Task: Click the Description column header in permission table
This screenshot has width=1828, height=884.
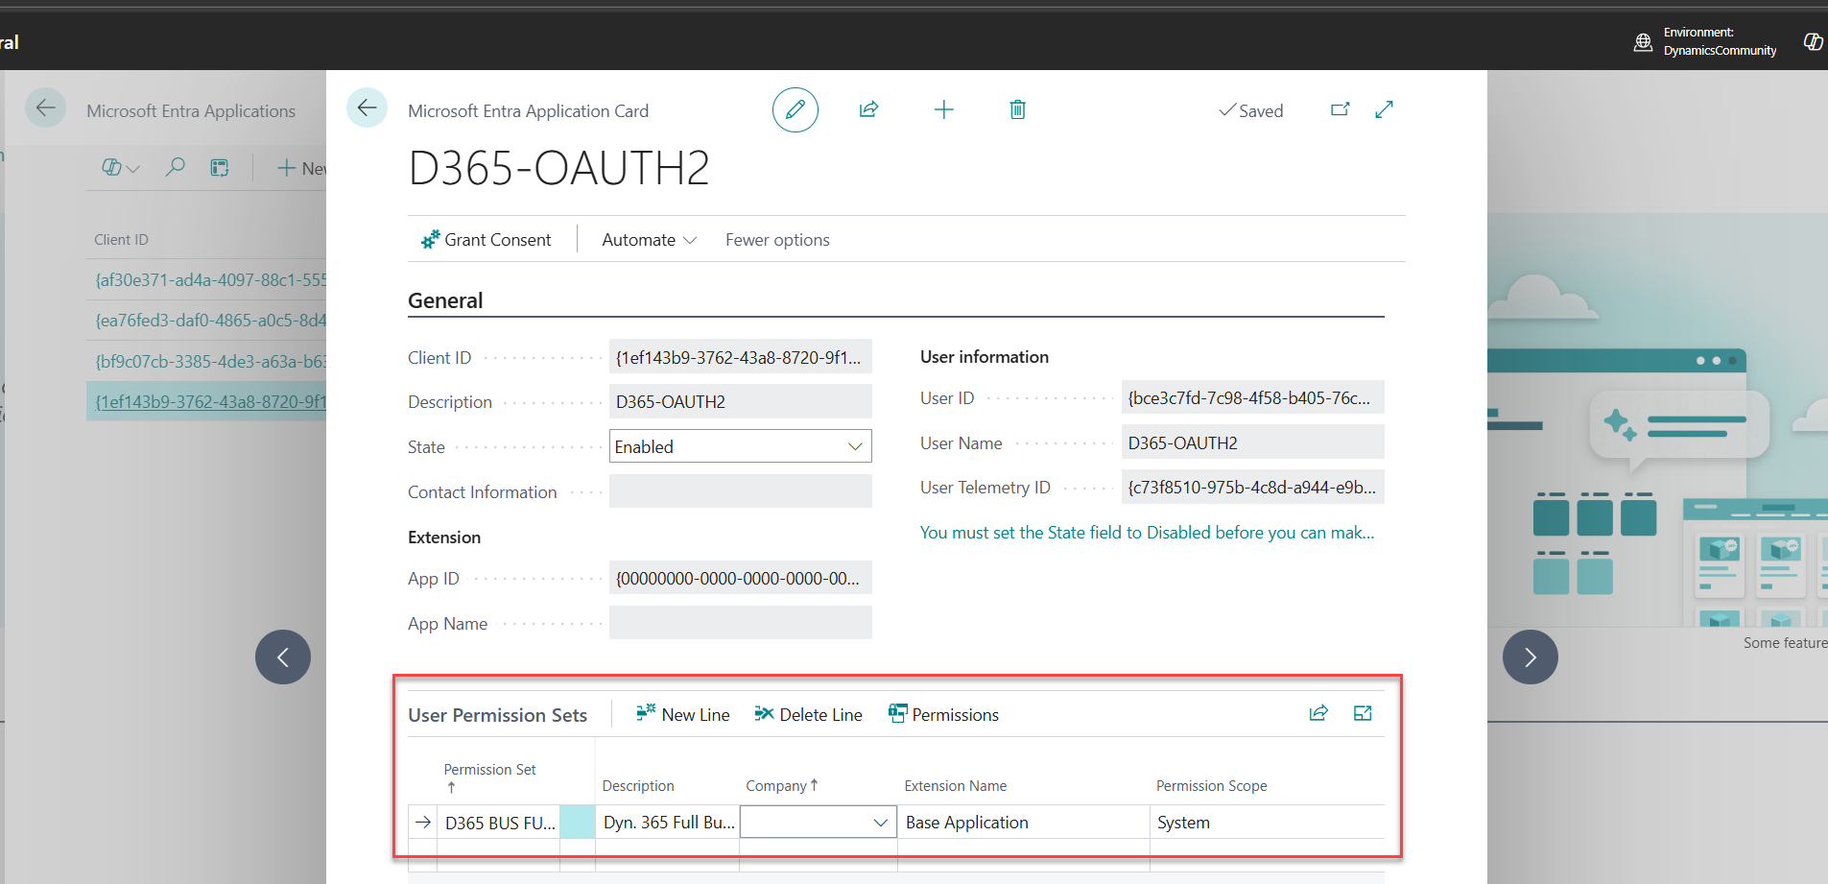Action: (x=638, y=785)
